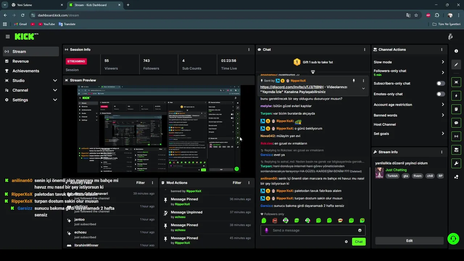
Task: Open Followers-only chat options
Action: click(409, 72)
